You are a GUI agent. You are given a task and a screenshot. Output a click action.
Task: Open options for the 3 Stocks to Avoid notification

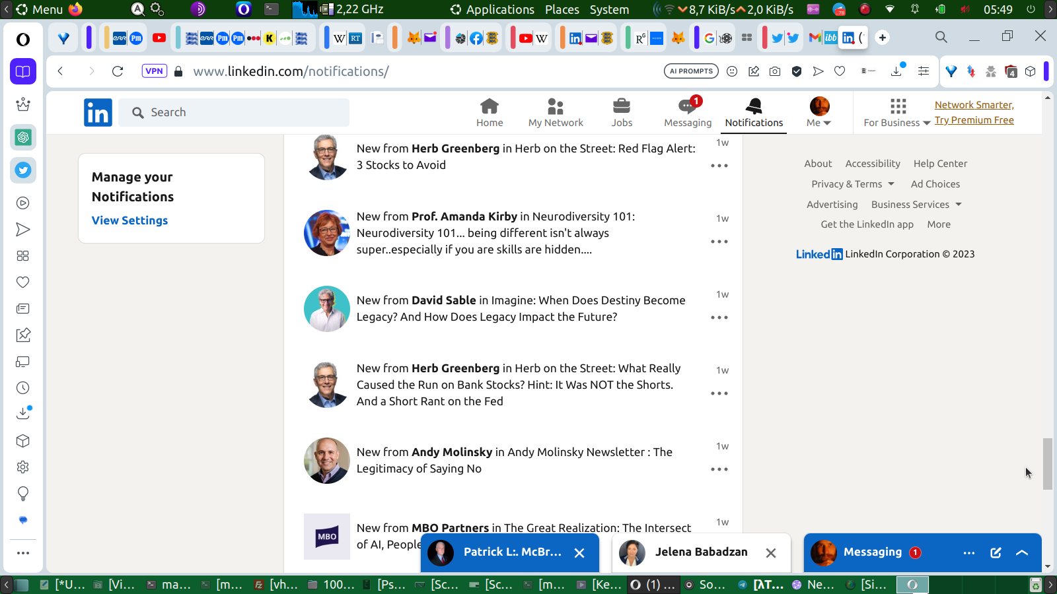tap(719, 166)
